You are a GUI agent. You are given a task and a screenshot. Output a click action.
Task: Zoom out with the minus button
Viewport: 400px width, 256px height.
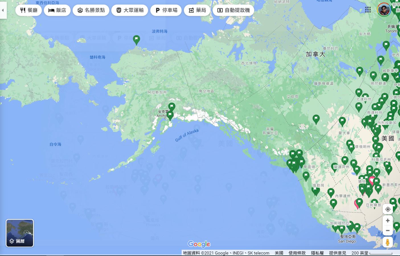[x=387, y=231]
